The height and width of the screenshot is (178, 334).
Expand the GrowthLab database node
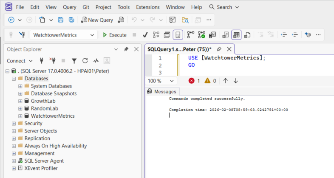pyautogui.click(x=20, y=101)
